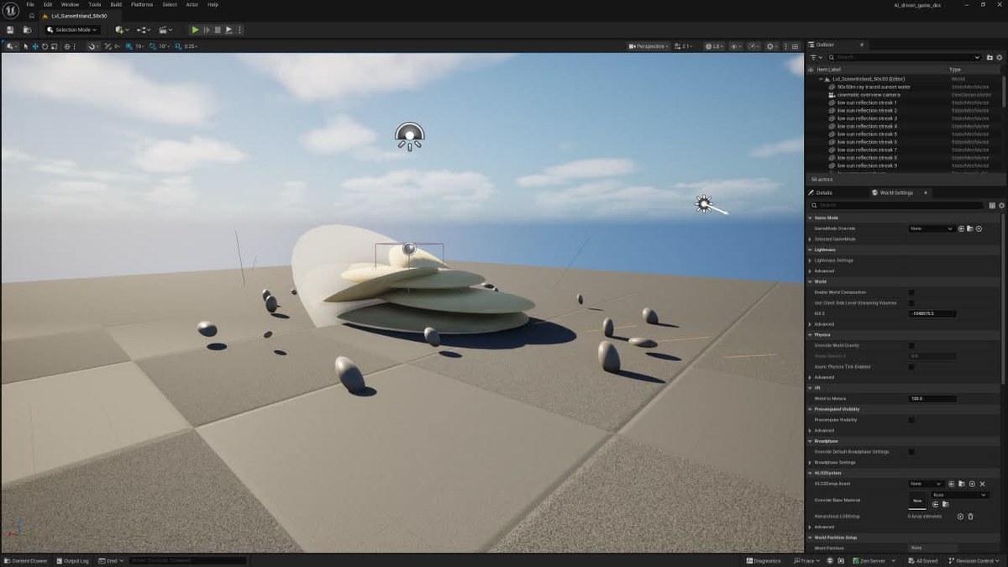Open the Perspective viewport type dropdown
Screen dimensions: 1008x567
click(648, 46)
